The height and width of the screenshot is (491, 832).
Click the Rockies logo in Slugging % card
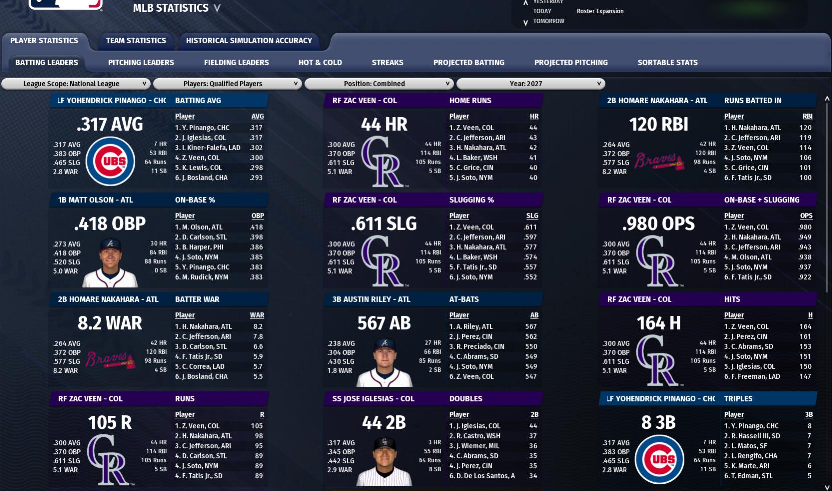pos(385,261)
